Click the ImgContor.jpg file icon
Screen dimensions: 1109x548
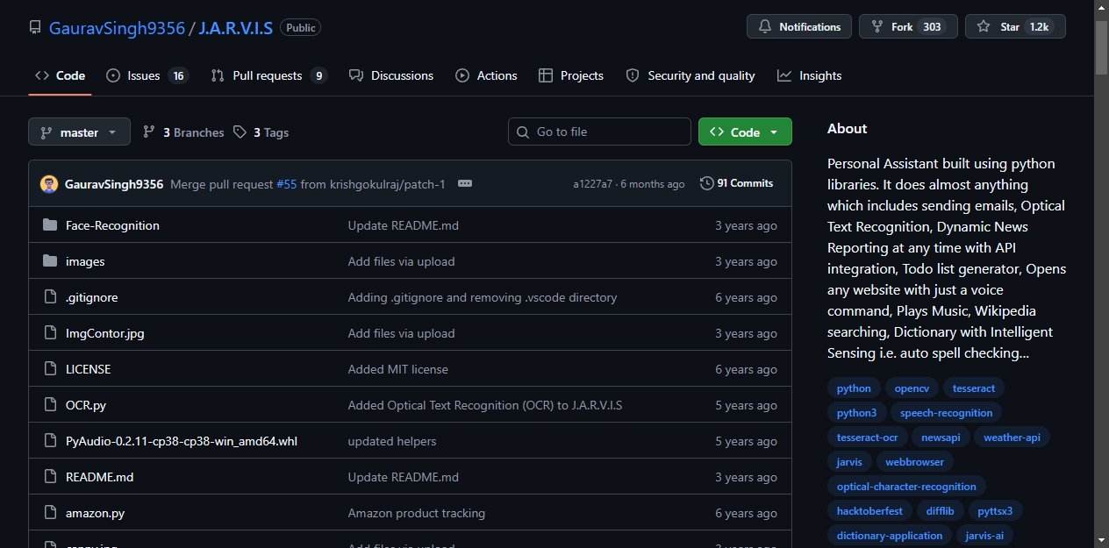pyautogui.click(x=50, y=333)
